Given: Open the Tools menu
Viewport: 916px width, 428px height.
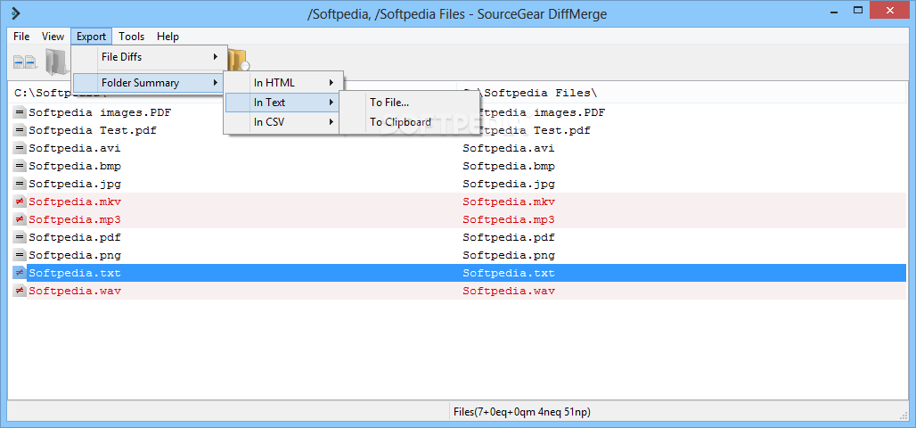Looking at the screenshot, I should 132,37.
